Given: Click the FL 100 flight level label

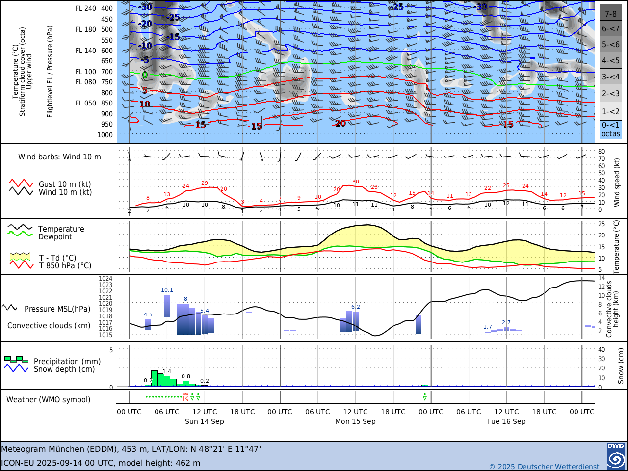Looking at the screenshot, I should click(x=86, y=72).
